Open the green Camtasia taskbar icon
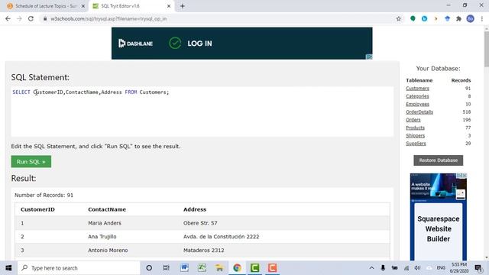The width and height of the screenshot is (489, 275). (254, 268)
